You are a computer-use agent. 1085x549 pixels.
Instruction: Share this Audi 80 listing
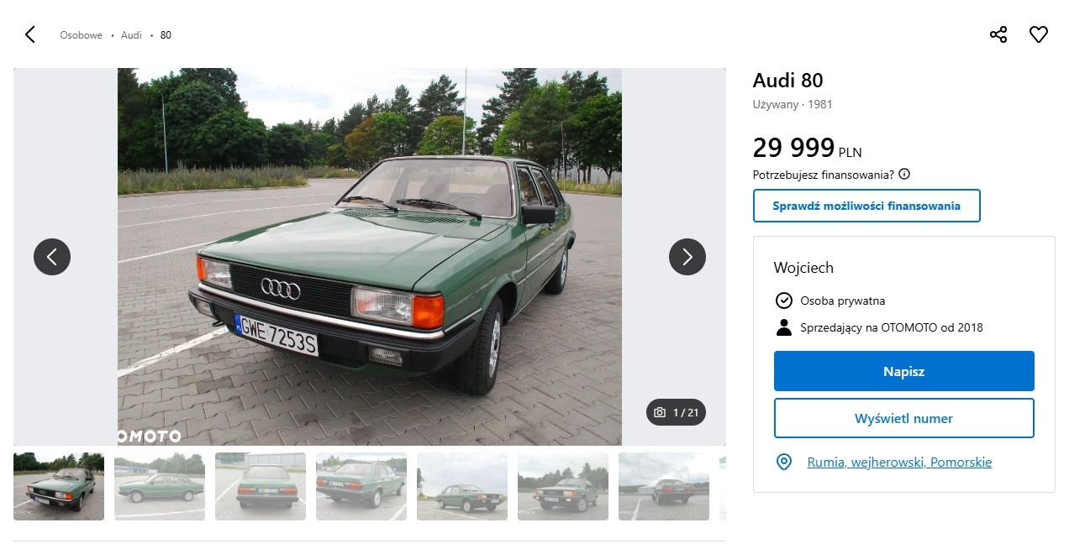click(x=998, y=34)
